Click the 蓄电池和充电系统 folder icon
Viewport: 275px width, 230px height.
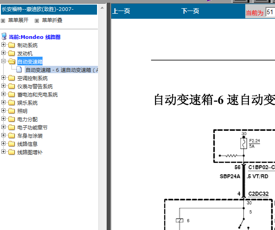[11, 95]
